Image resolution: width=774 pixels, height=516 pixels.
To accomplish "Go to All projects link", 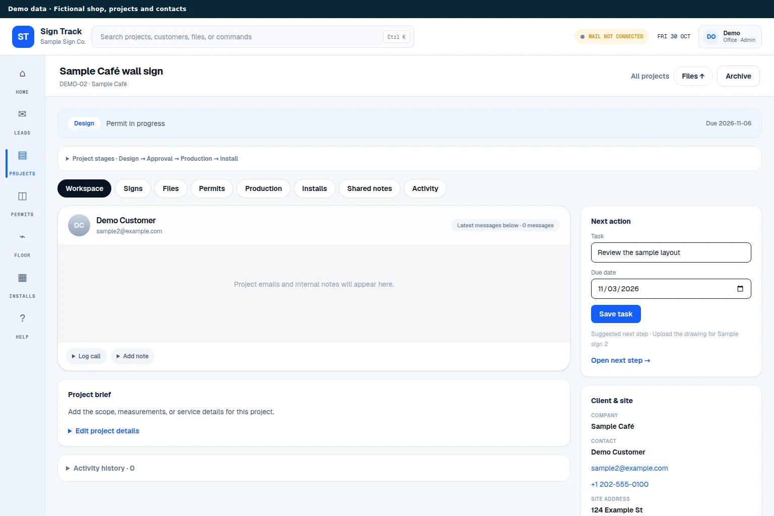I will (650, 76).
